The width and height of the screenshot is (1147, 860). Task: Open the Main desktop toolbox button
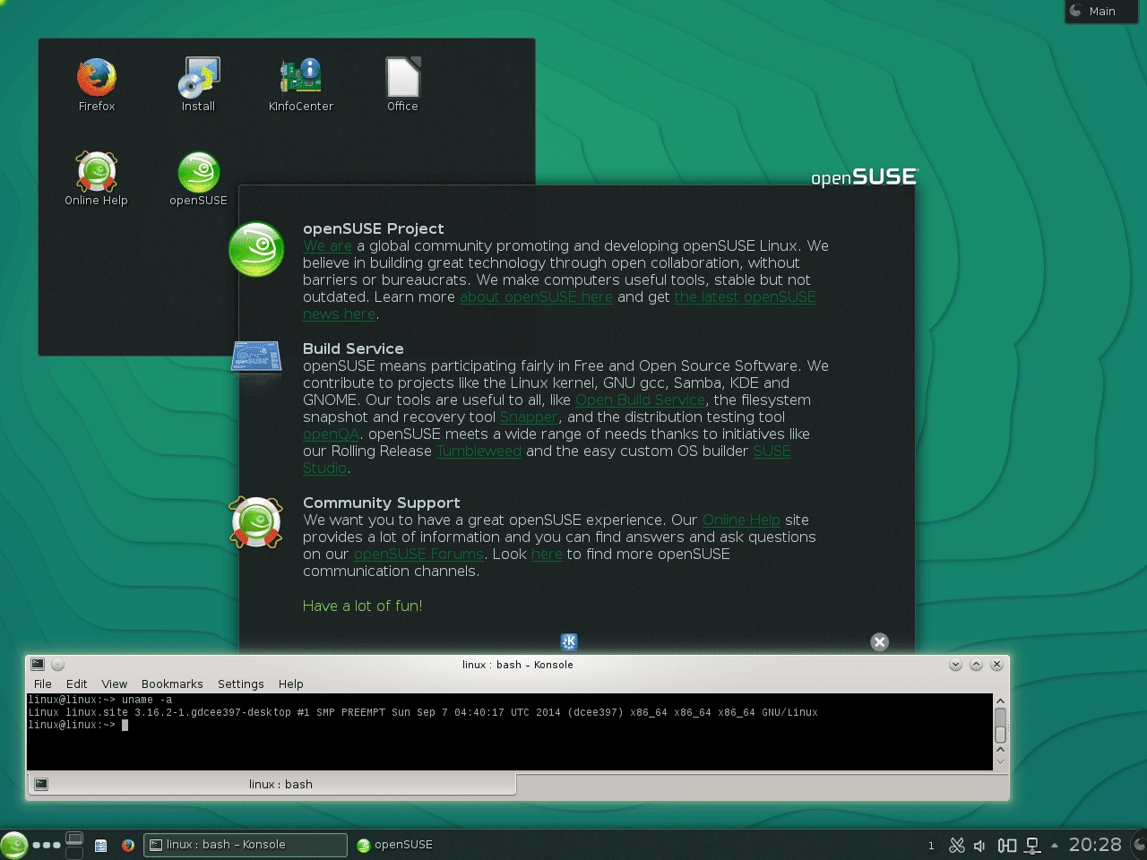click(x=1100, y=11)
